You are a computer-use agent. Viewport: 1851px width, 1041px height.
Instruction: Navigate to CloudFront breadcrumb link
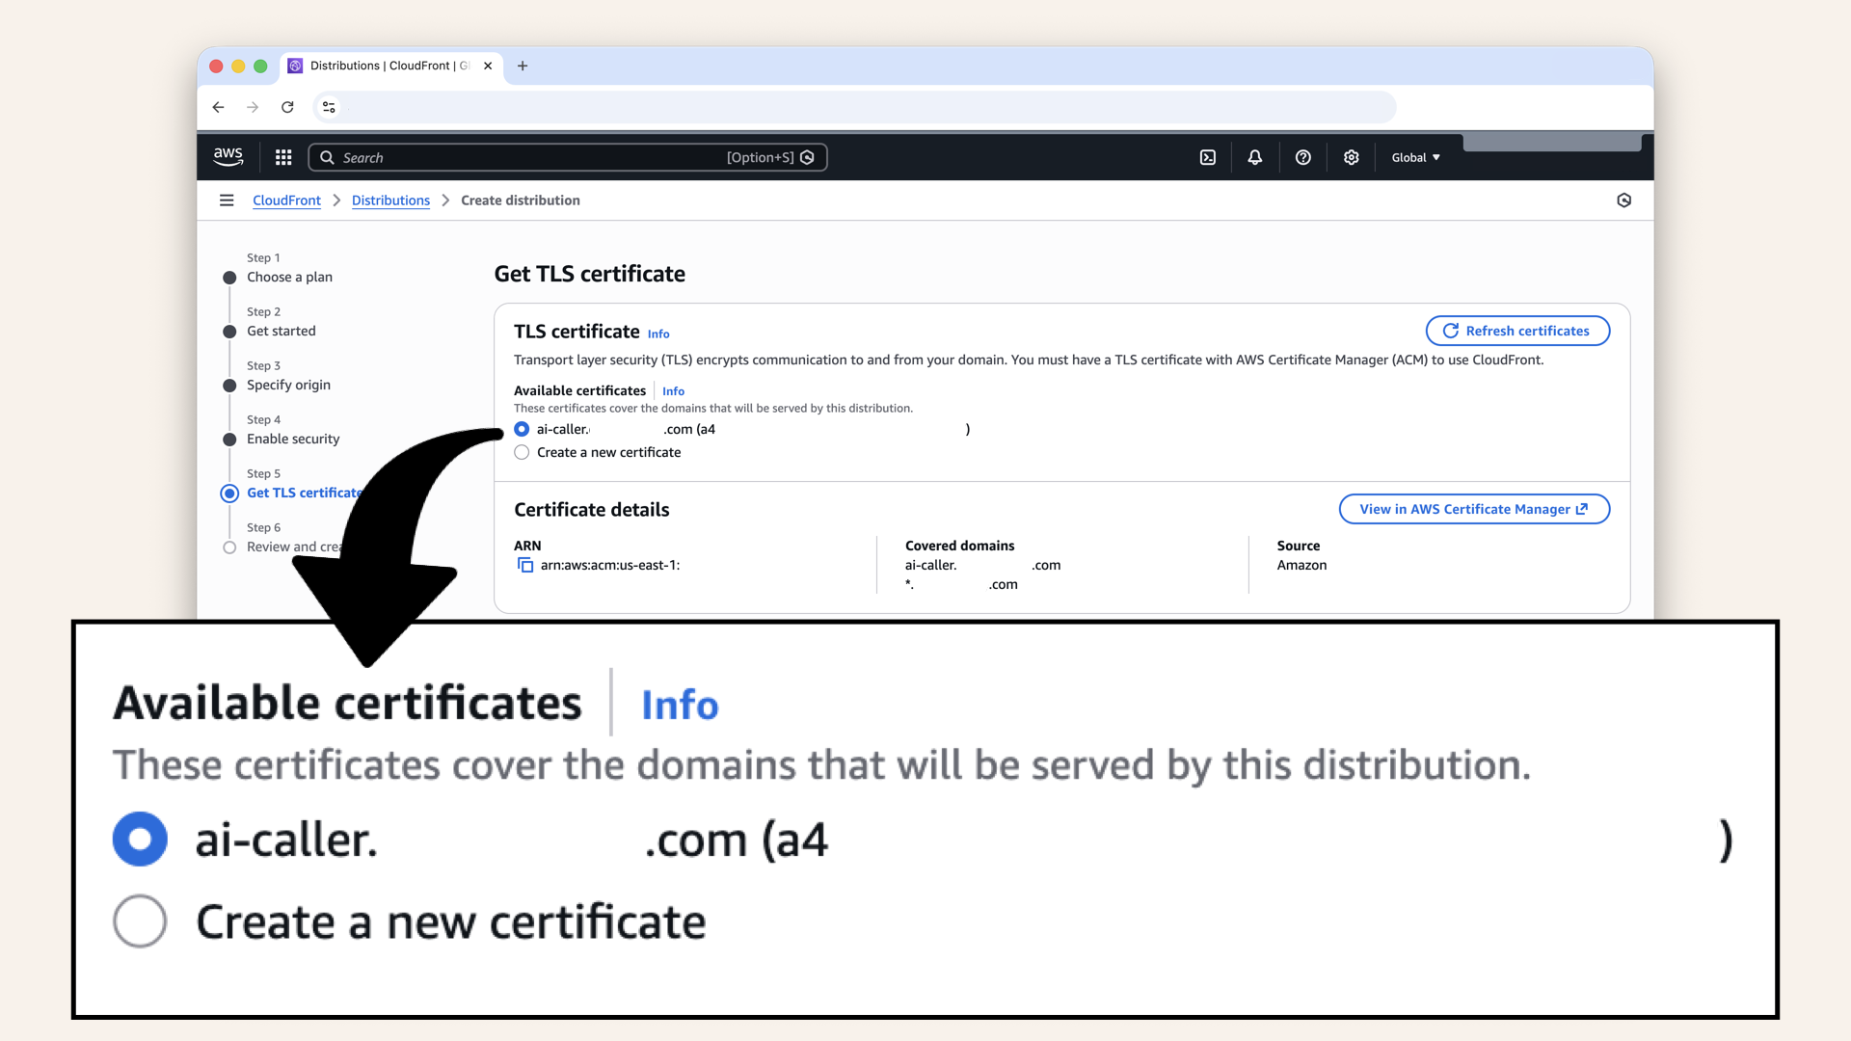pos(286,200)
